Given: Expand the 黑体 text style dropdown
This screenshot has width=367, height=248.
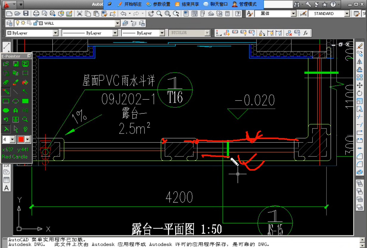Looking at the screenshot, I should point(293,14).
